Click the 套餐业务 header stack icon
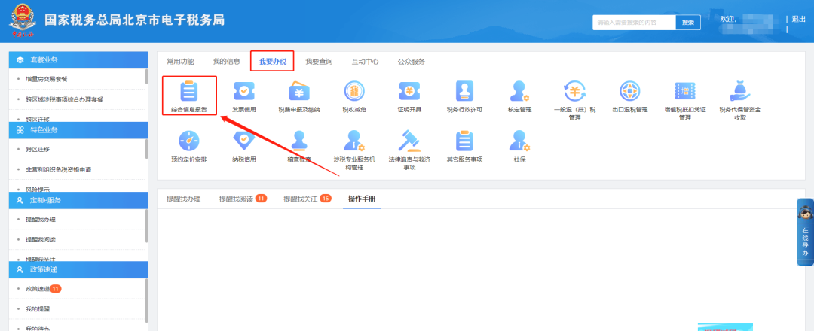Image resolution: width=814 pixels, height=331 pixels. [x=20, y=59]
